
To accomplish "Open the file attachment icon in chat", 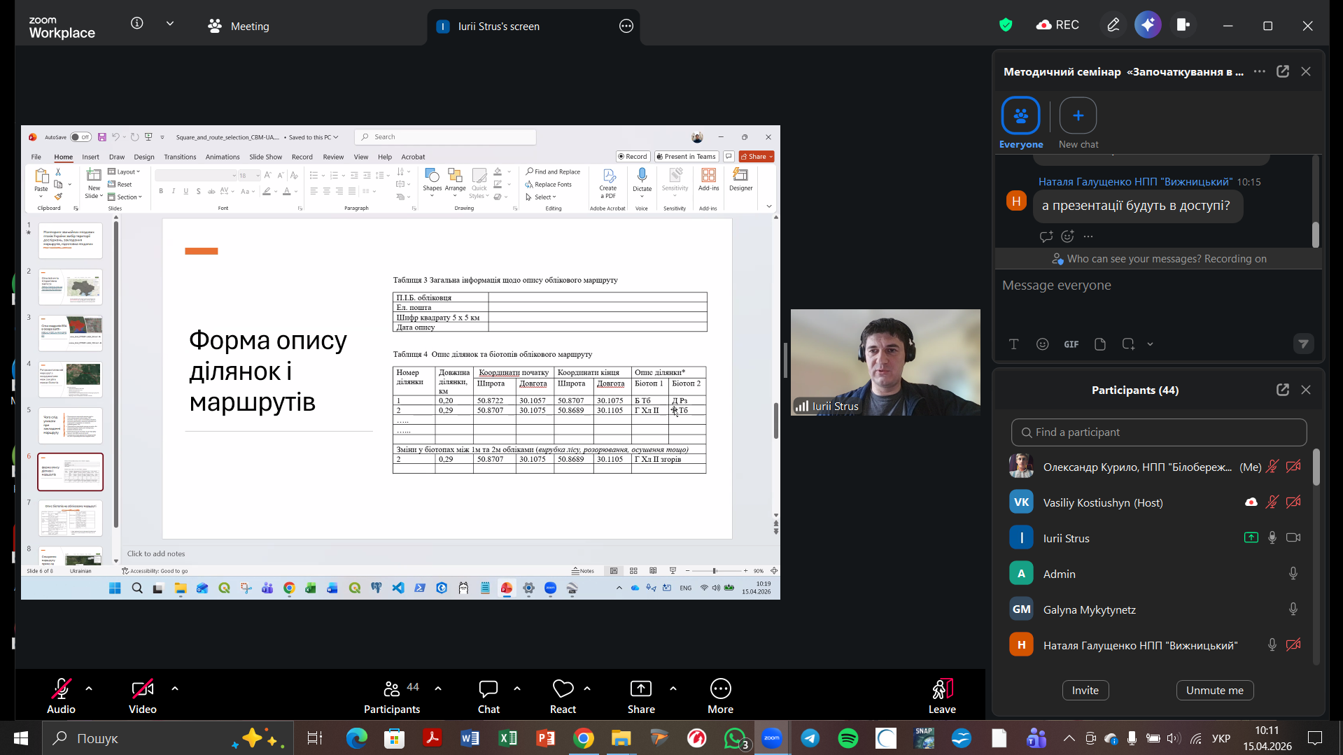I will 1099,344.
